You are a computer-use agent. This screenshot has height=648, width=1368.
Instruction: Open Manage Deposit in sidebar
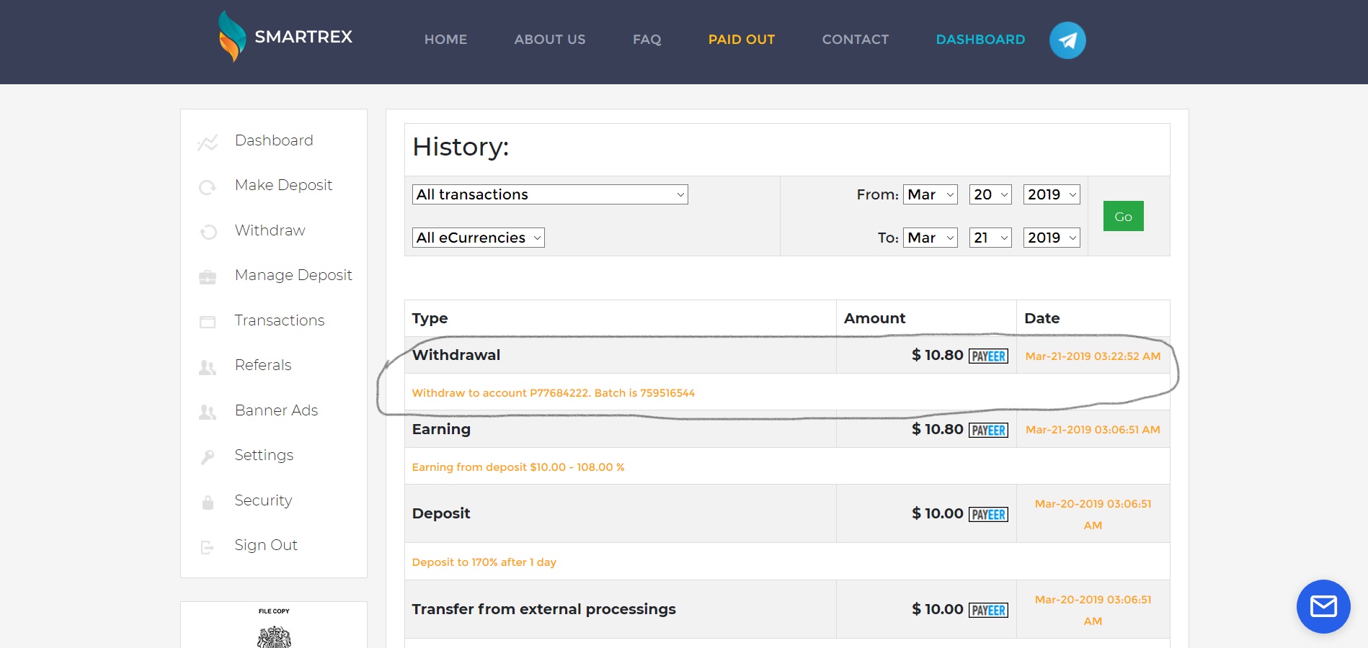coord(293,275)
